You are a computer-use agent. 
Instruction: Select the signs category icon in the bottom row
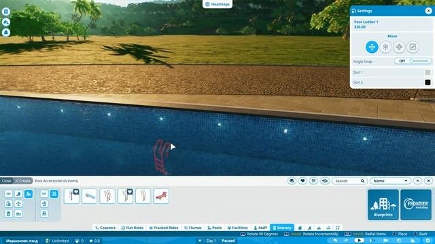click(18, 214)
